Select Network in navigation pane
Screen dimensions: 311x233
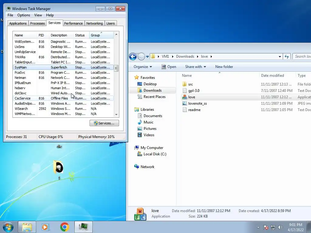point(147,167)
